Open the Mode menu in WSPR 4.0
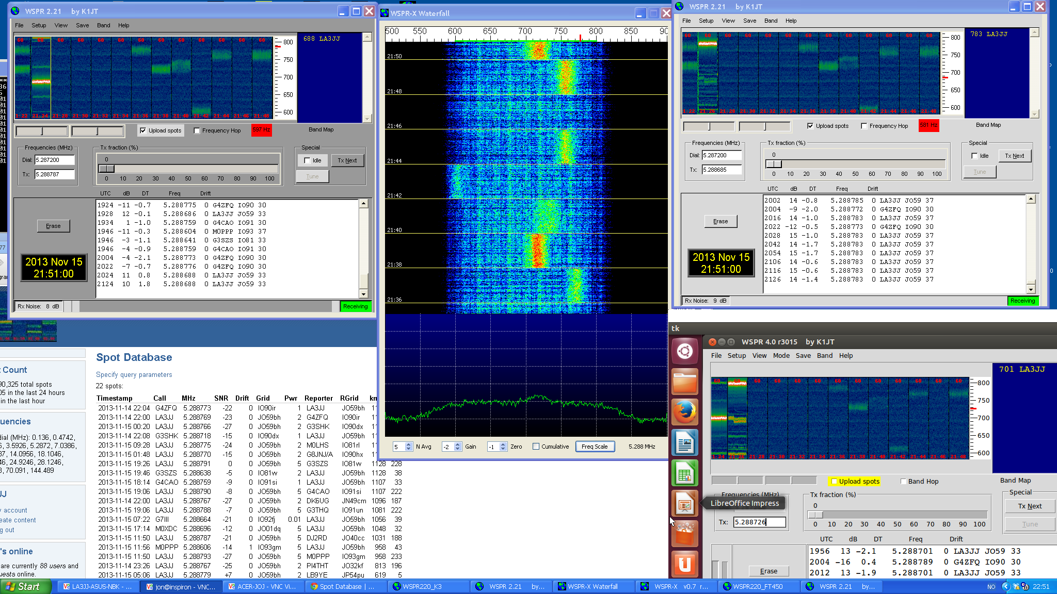The height and width of the screenshot is (594, 1057). (781, 356)
